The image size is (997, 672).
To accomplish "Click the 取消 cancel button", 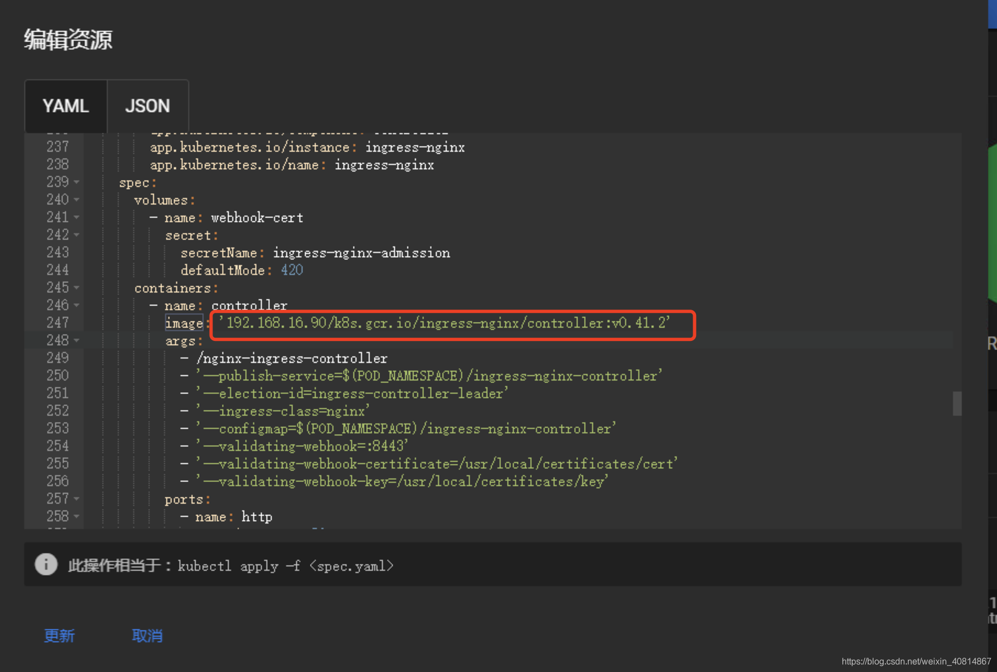I will 147,636.
